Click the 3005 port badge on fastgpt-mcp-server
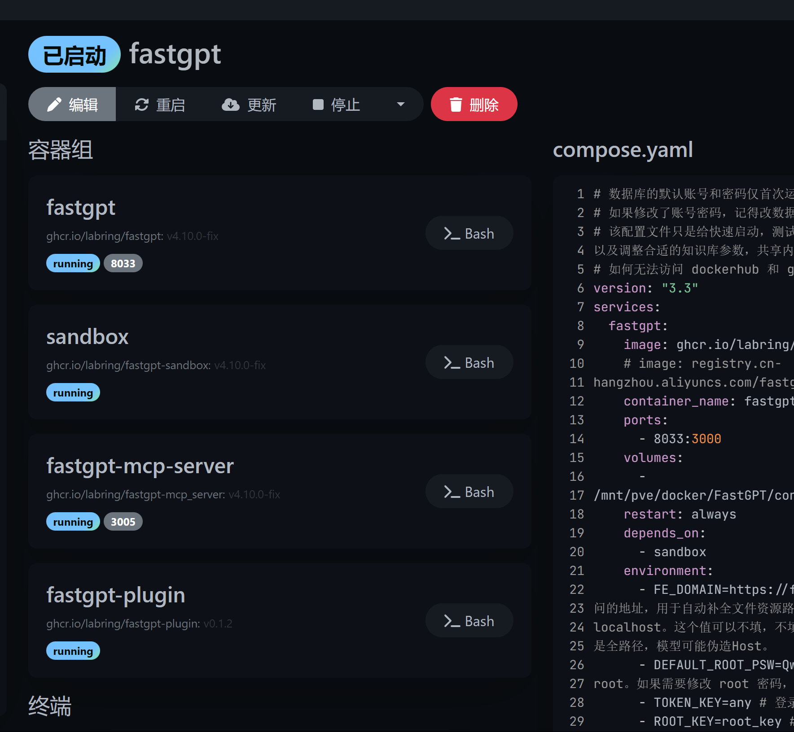Image resolution: width=794 pixels, height=732 pixels. point(123,522)
